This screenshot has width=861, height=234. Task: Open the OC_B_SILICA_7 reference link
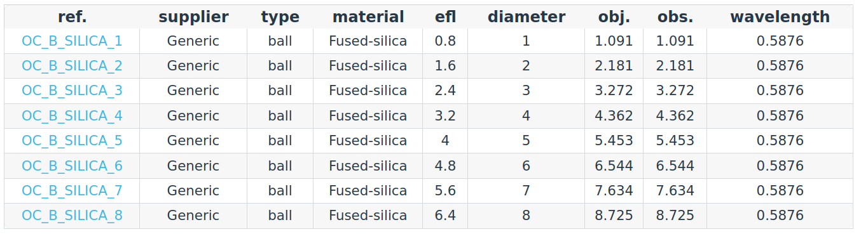(72, 191)
